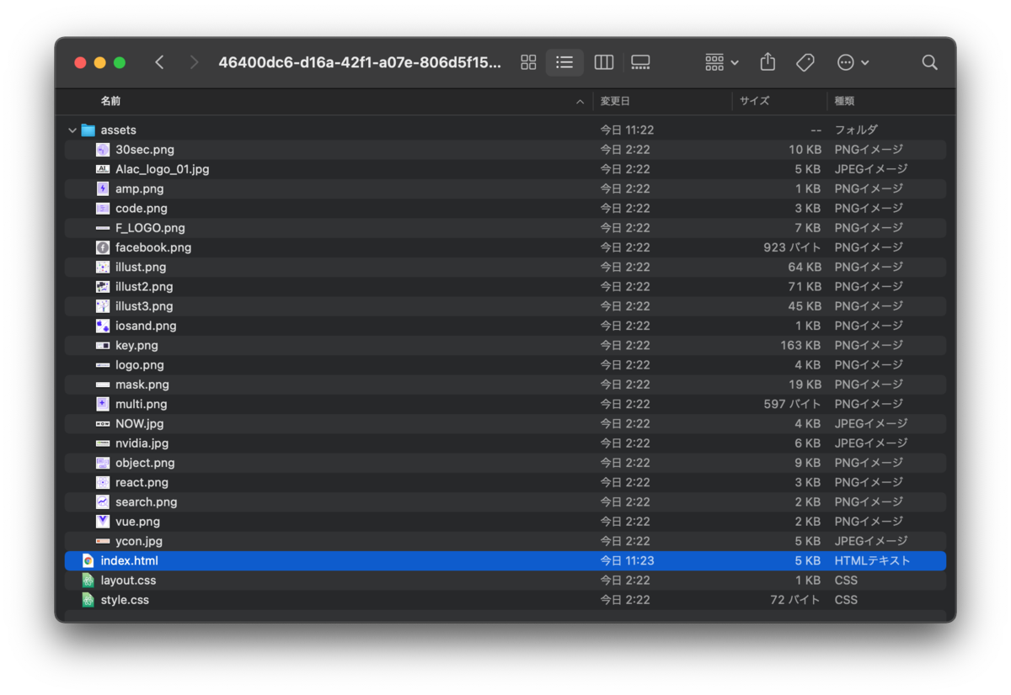Screen dimensions: 1011x695
Task: Click the key.png file icon
Action: point(103,345)
